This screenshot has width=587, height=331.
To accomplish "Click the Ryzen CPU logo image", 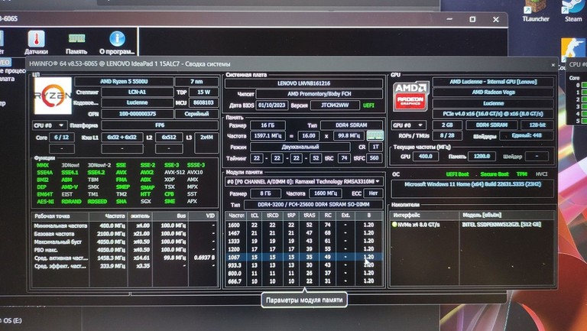I will pyautogui.click(x=53, y=96).
